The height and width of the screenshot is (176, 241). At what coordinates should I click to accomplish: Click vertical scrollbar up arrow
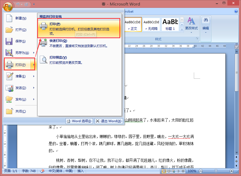click(237, 52)
